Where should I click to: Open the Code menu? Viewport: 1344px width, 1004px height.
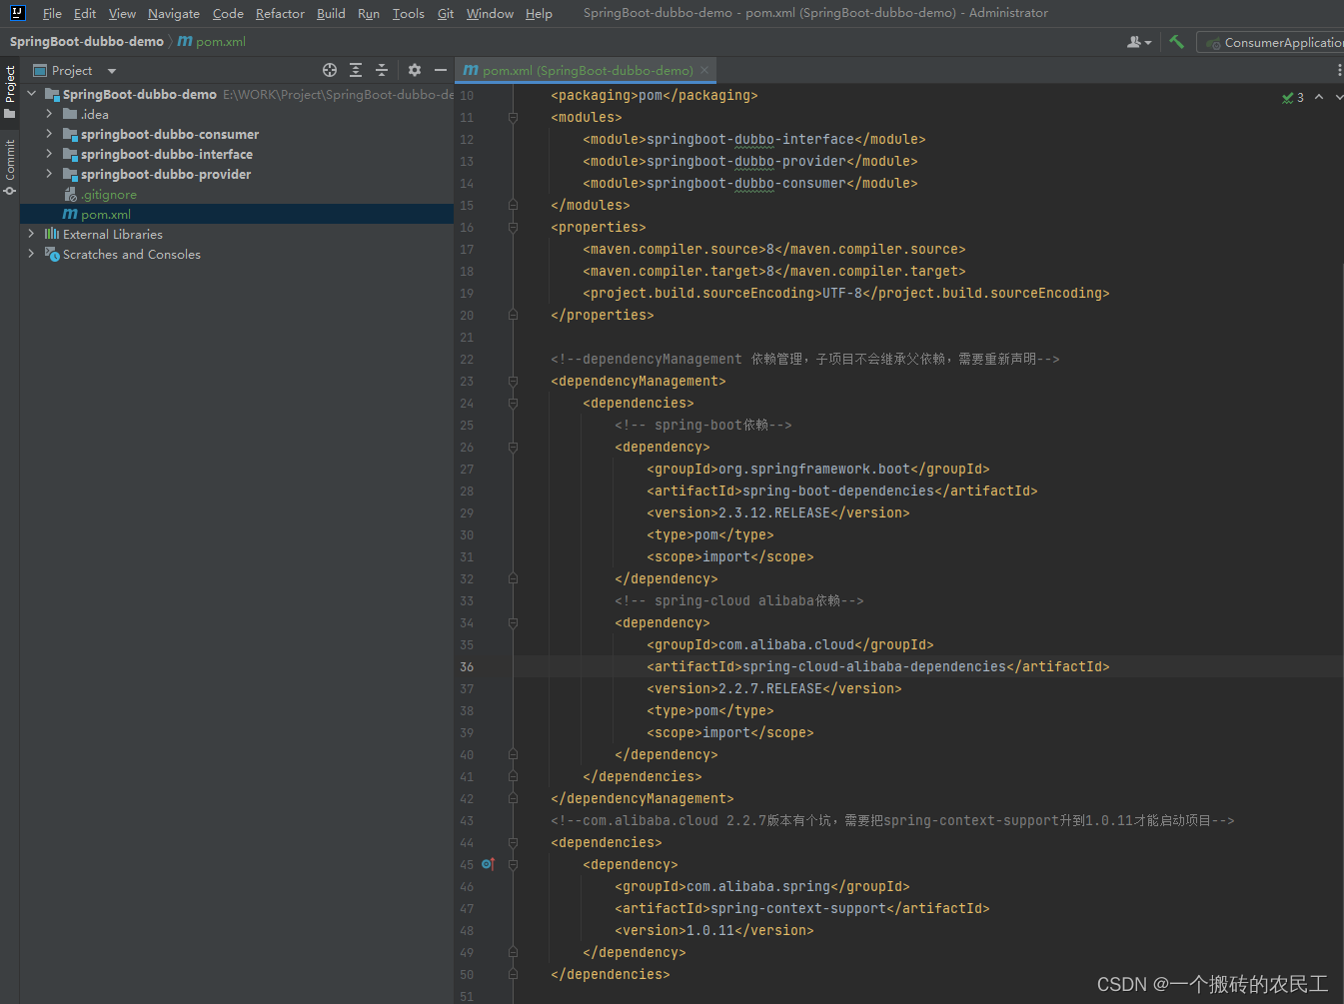point(228,13)
